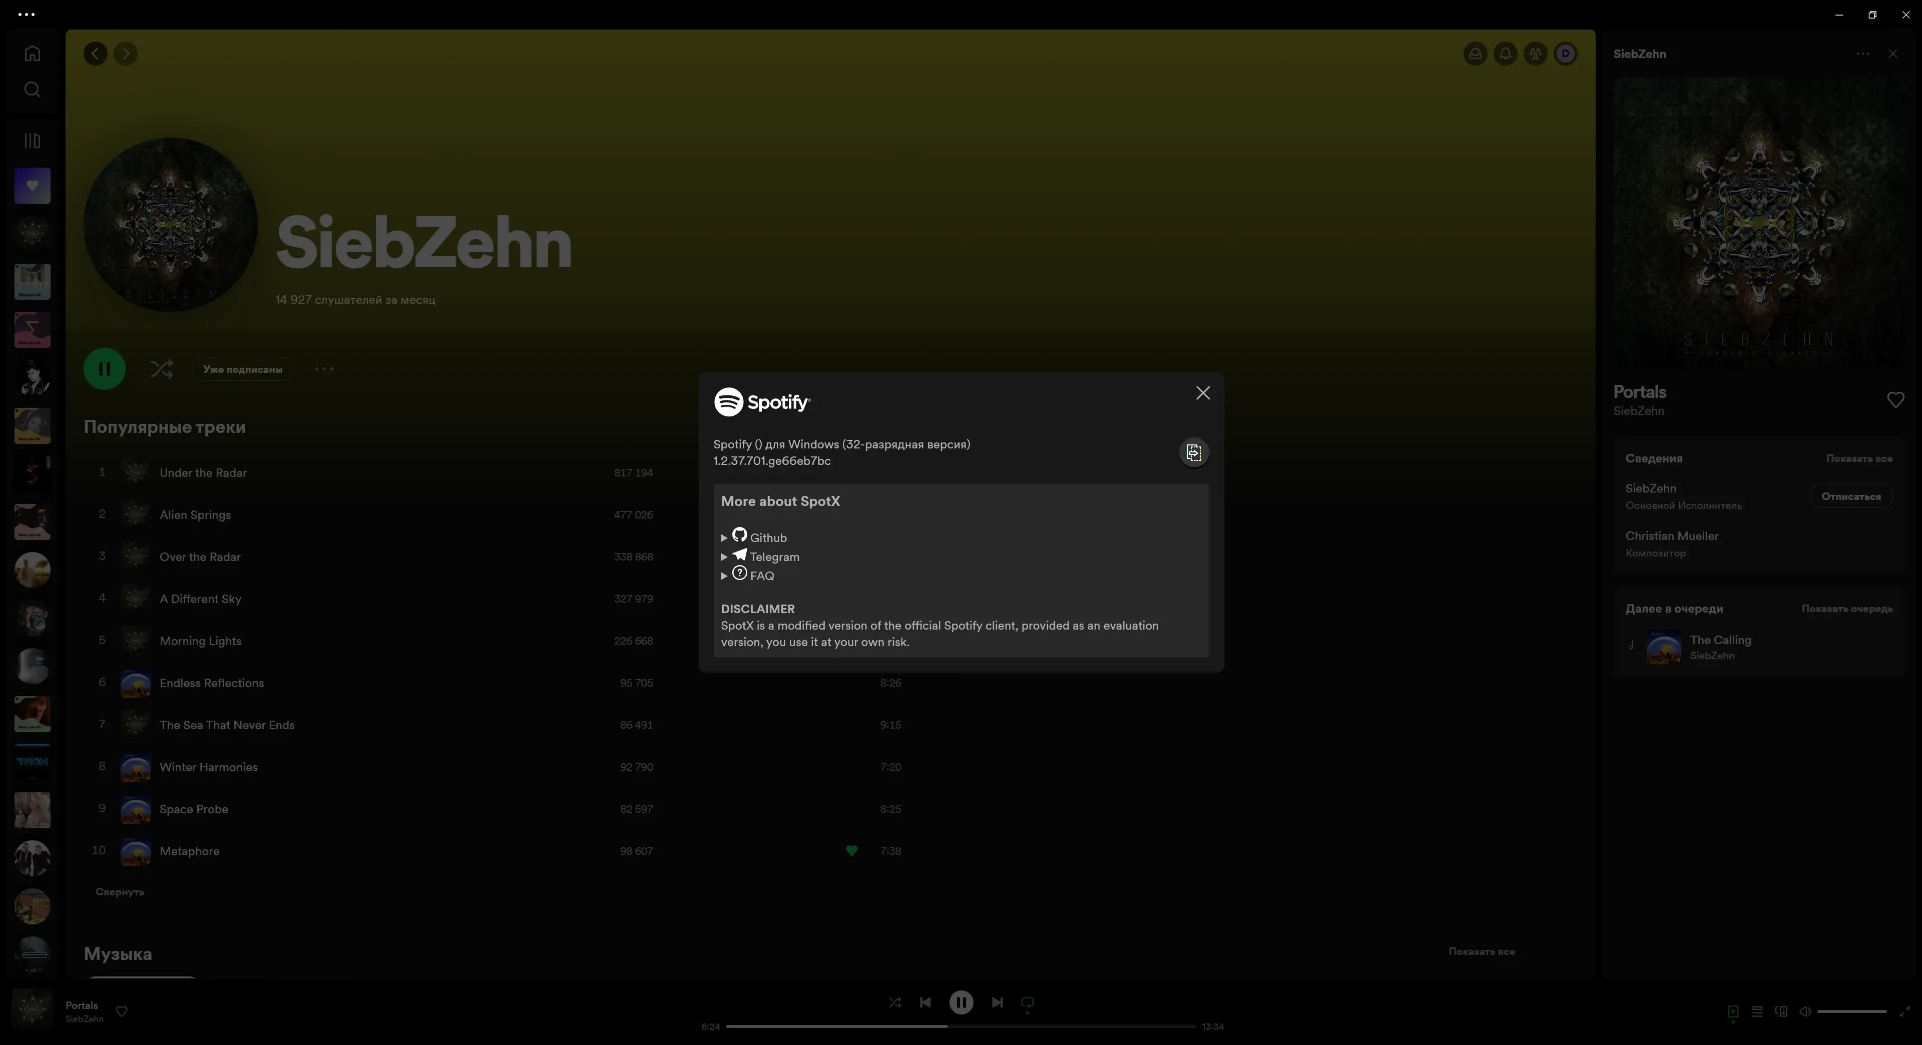Open the notifications bell icon
The width and height of the screenshot is (1922, 1045).
[x=1505, y=54]
